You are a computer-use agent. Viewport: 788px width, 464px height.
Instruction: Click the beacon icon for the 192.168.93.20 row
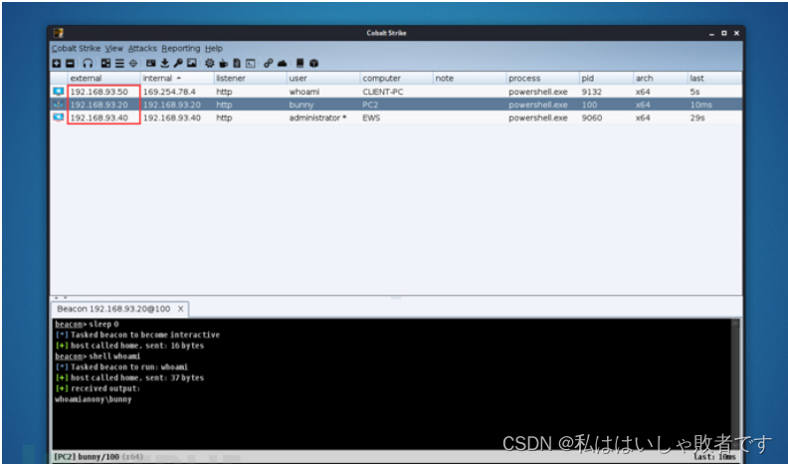click(59, 105)
